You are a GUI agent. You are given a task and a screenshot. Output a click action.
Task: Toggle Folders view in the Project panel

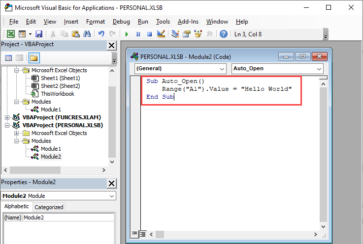point(33,58)
